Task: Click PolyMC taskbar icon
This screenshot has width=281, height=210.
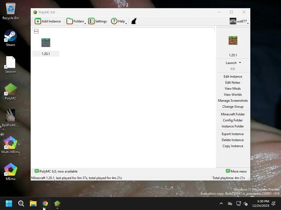Action: (x=57, y=203)
